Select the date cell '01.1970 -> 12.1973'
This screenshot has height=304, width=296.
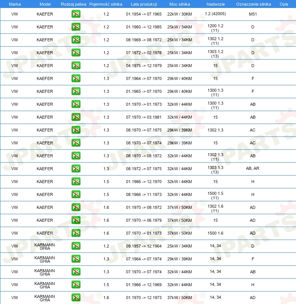click(144, 298)
